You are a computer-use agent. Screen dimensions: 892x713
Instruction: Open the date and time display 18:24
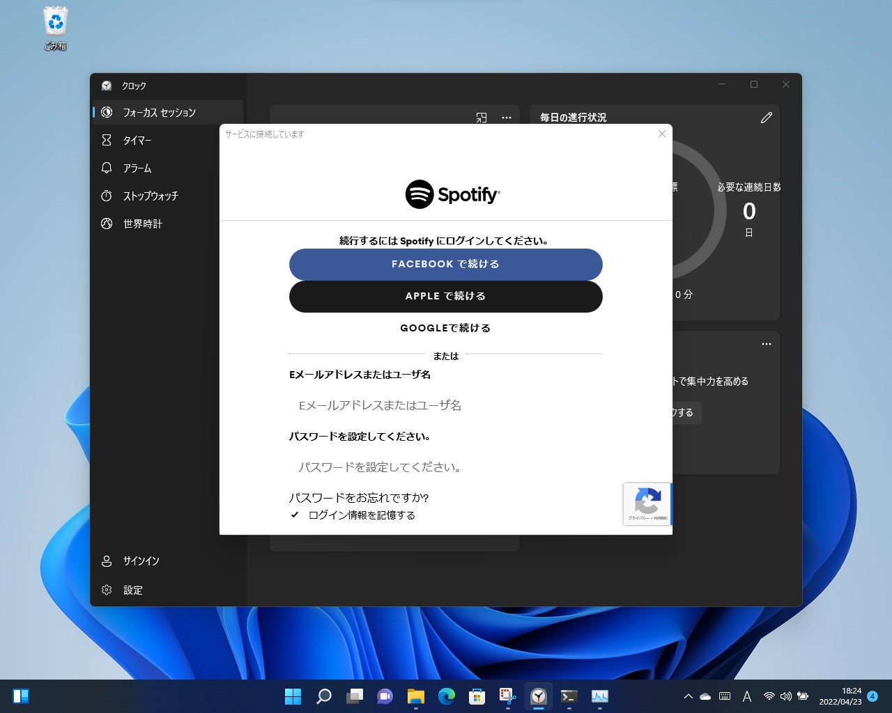(840, 696)
